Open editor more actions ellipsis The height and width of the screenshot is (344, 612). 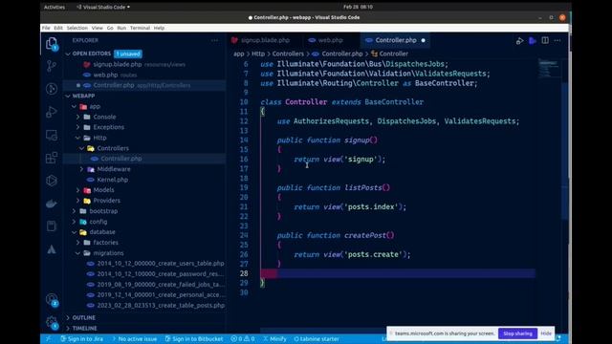tap(557, 40)
